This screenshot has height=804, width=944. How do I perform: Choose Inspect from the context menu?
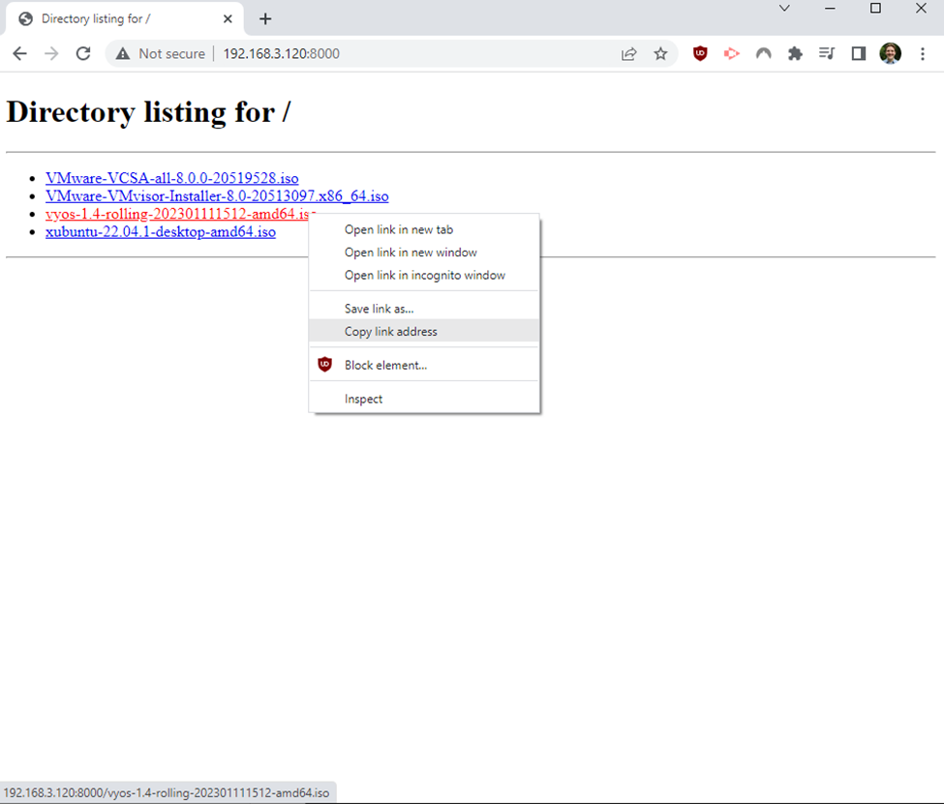(x=424, y=399)
